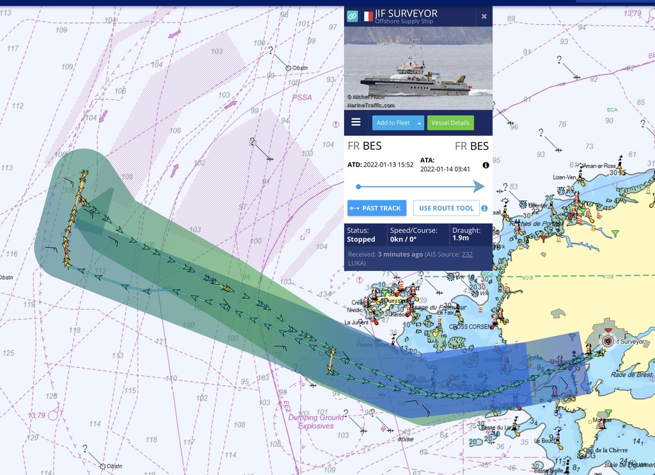This screenshot has width=655, height=475.
Task: Click the 'PSSA' map label
Action: coord(302,97)
